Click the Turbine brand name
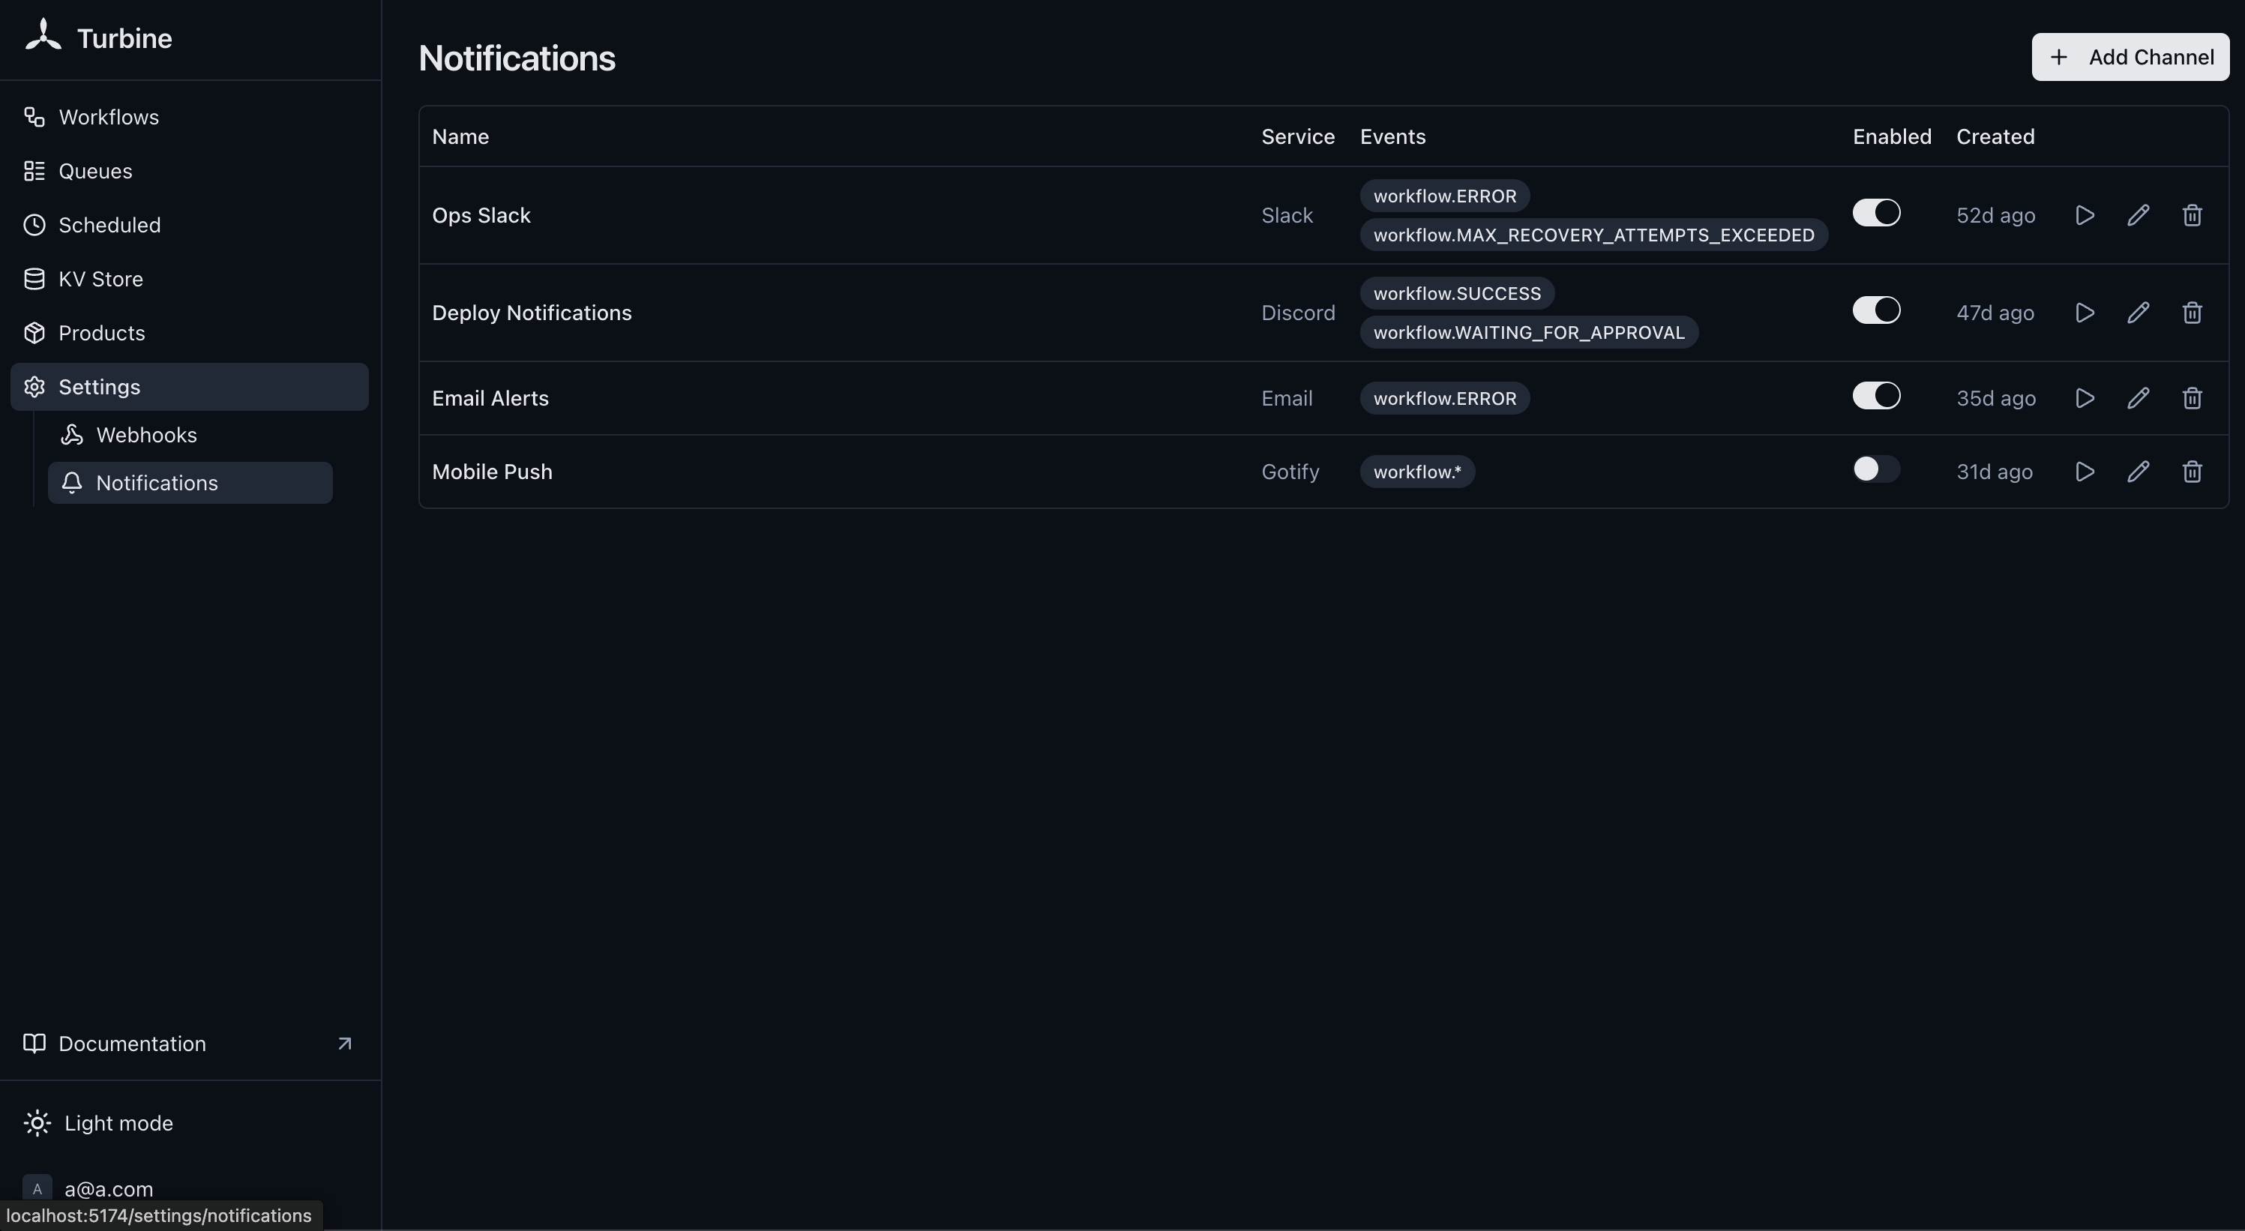The width and height of the screenshot is (2245, 1231). click(124, 38)
